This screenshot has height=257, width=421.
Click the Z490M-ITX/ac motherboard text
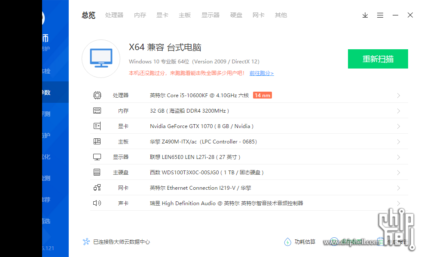point(203,142)
